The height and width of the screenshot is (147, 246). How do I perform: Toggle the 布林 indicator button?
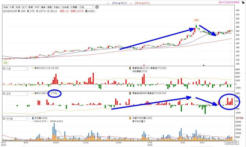click(37, 7)
